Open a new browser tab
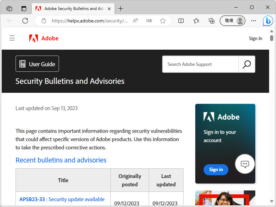276x207 pixels. pos(120,8)
